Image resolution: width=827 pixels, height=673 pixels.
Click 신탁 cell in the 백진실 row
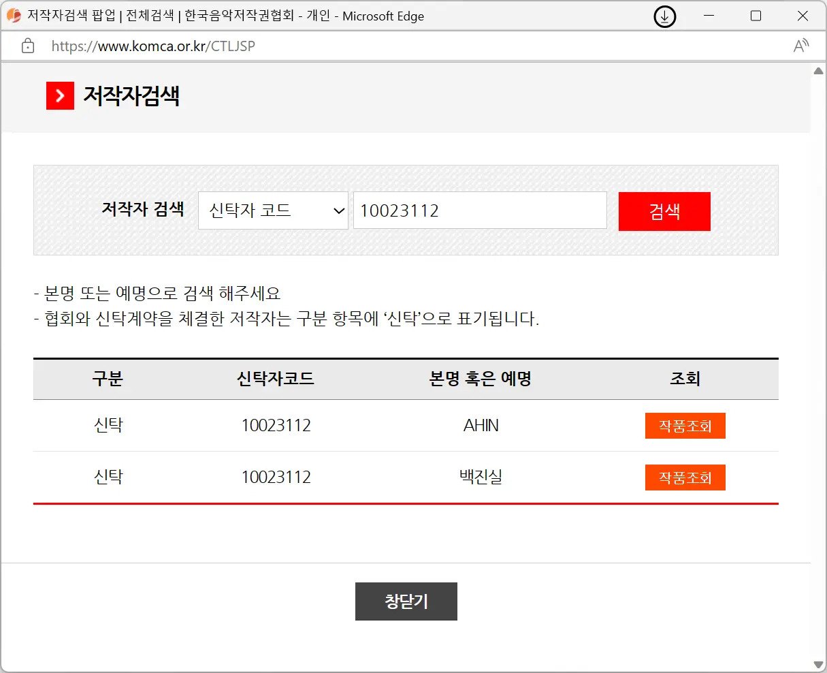(x=108, y=477)
